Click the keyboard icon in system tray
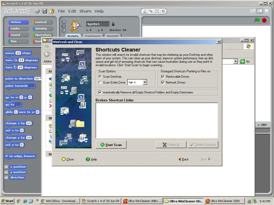The height and width of the screenshot is (205, 274). click(250, 201)
